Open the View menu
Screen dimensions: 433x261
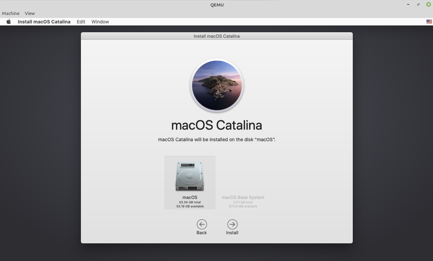(x=30, y=13)
